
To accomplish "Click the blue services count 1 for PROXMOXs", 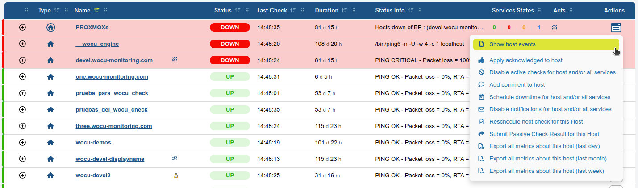I will click(x=539, y=28).
